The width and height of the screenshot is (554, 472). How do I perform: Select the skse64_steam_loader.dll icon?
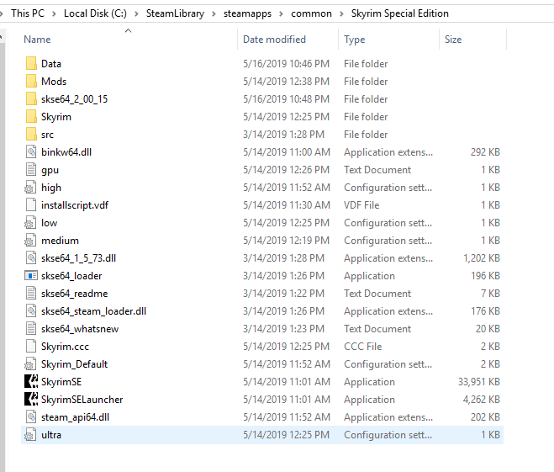point(31,311)
